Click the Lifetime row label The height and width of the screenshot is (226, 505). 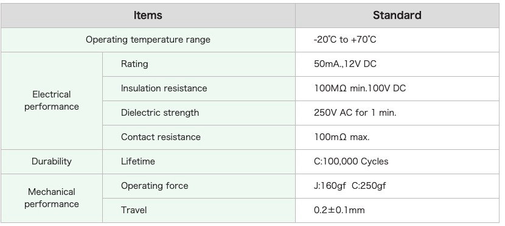(x=138, y=161)
